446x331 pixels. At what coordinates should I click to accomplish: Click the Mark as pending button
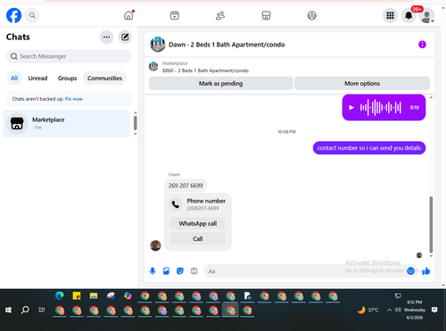(x=220, y=83)
